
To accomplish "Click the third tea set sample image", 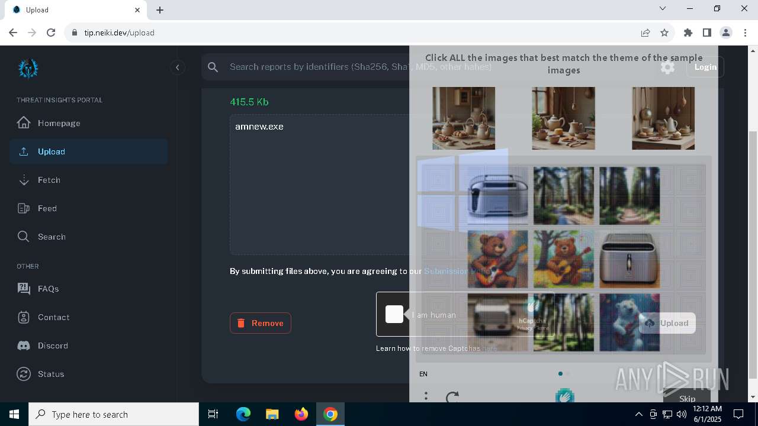I will [x=663, y=118].
